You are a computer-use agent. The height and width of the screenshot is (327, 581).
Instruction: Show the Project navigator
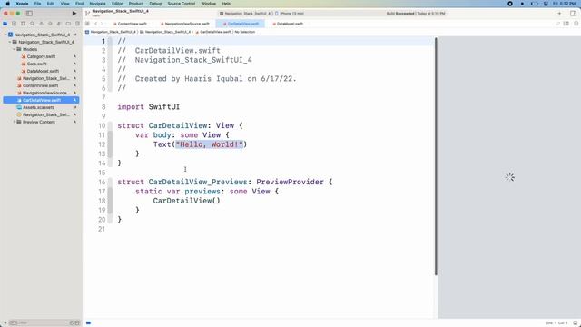coord(5,24)
